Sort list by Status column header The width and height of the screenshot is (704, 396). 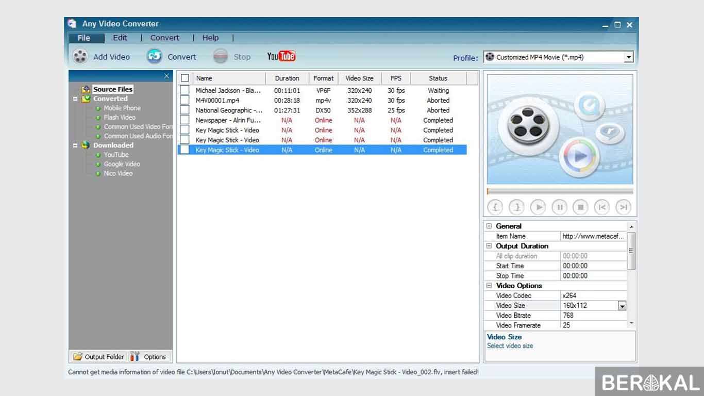coord(438,78)
